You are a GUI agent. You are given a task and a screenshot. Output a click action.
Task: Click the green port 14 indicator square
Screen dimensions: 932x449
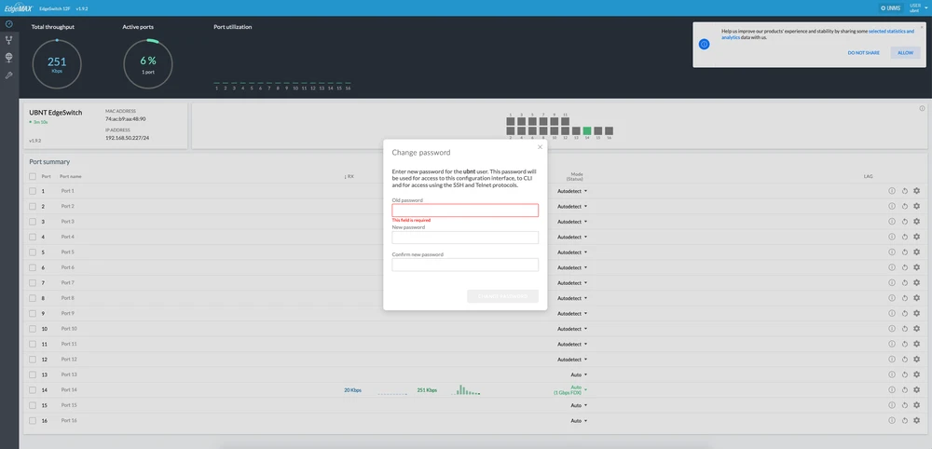pyautogui.click(x=587, y=131)
